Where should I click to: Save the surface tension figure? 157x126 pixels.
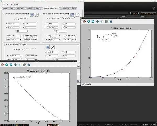[29, 65]
